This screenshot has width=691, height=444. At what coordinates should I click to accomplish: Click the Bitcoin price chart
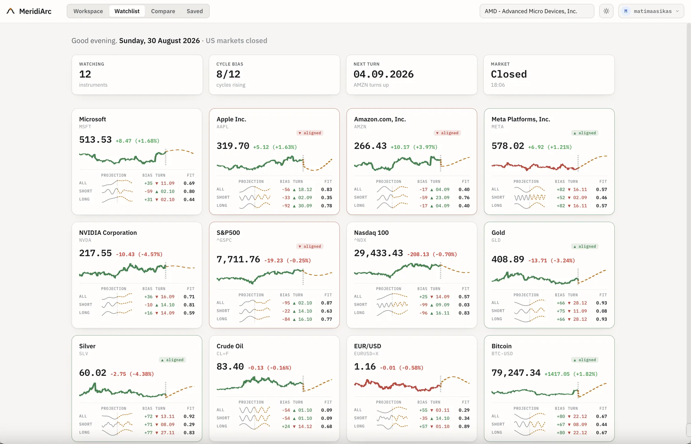click(x=549, y=390)
